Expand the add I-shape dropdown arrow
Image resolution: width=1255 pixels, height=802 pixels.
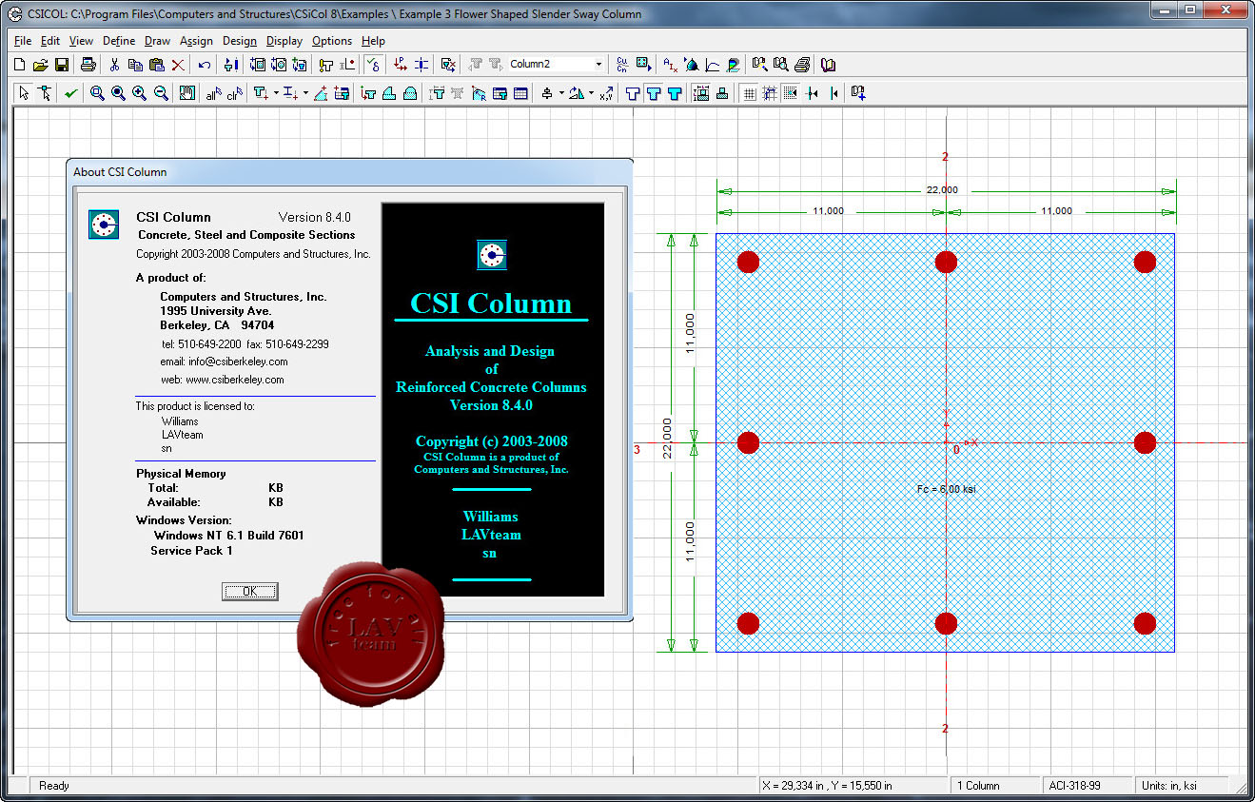pyautogui.click(x=305, y=93)
